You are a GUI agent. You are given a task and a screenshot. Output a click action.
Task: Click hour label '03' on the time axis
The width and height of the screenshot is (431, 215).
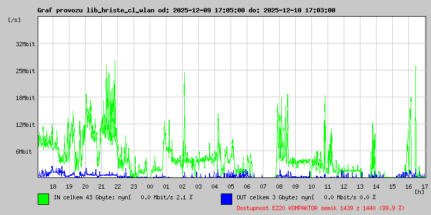click(198, 187)
